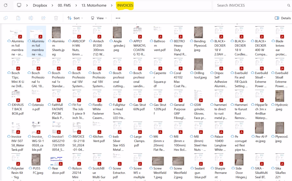Open the See more three-dots menu
This screenshot has height=181, width=292.
pyautogui.click(x=118, y=18)
